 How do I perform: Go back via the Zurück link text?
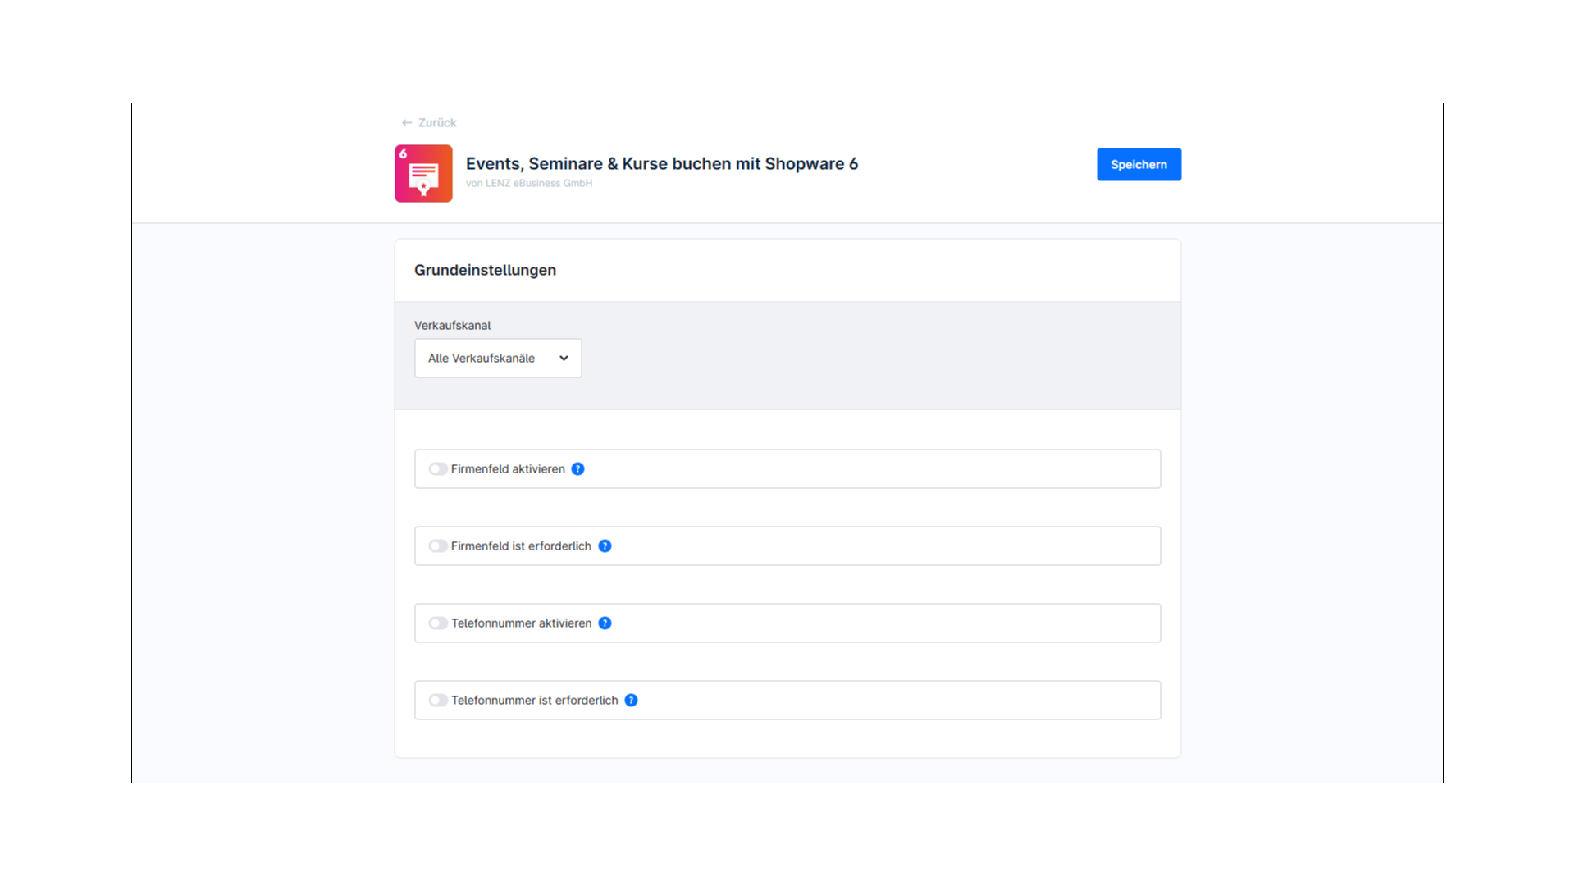click(x=437, y=123)
